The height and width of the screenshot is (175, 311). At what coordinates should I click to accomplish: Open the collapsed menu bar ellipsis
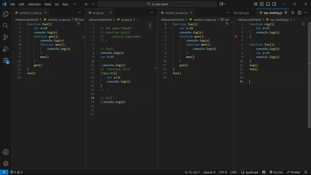coord(75,4)
